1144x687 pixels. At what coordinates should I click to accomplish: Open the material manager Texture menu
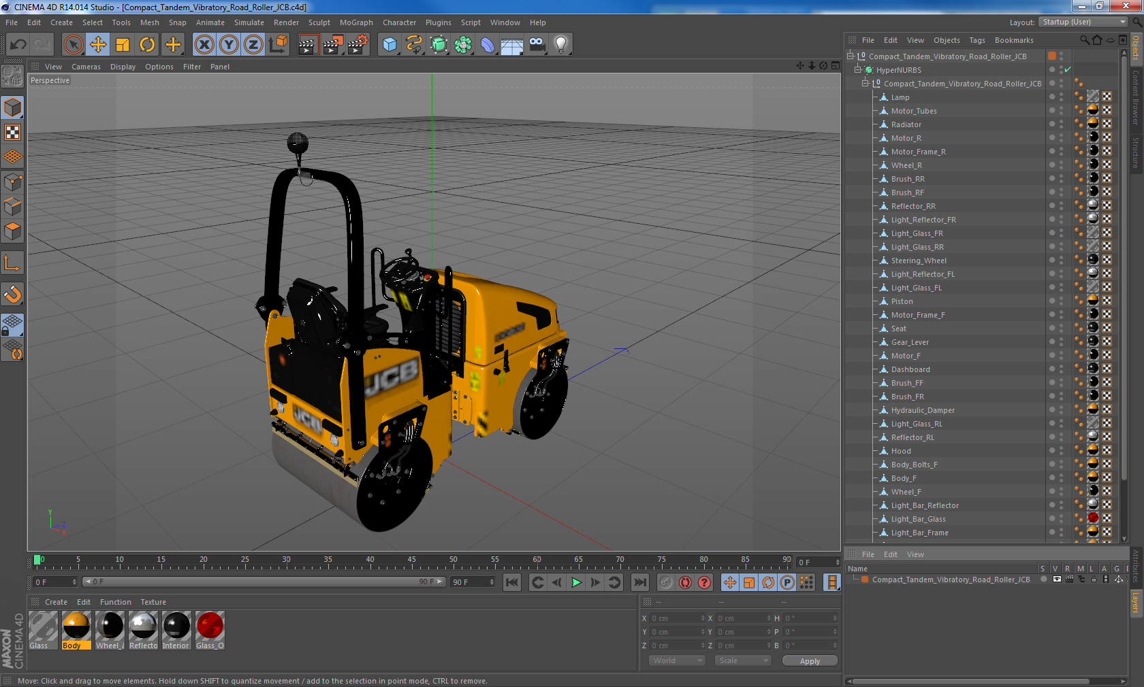[153, 602]
